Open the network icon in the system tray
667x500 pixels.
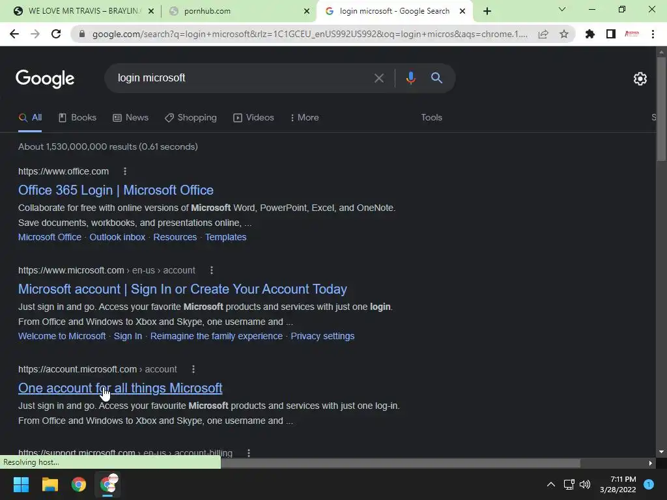pos(569,484)
